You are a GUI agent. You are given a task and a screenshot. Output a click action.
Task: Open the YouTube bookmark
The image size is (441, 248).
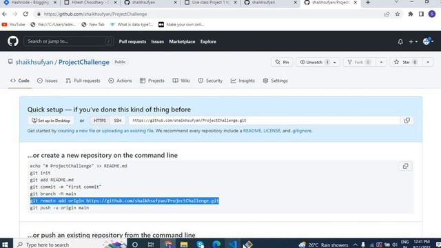tap(13, 25)
